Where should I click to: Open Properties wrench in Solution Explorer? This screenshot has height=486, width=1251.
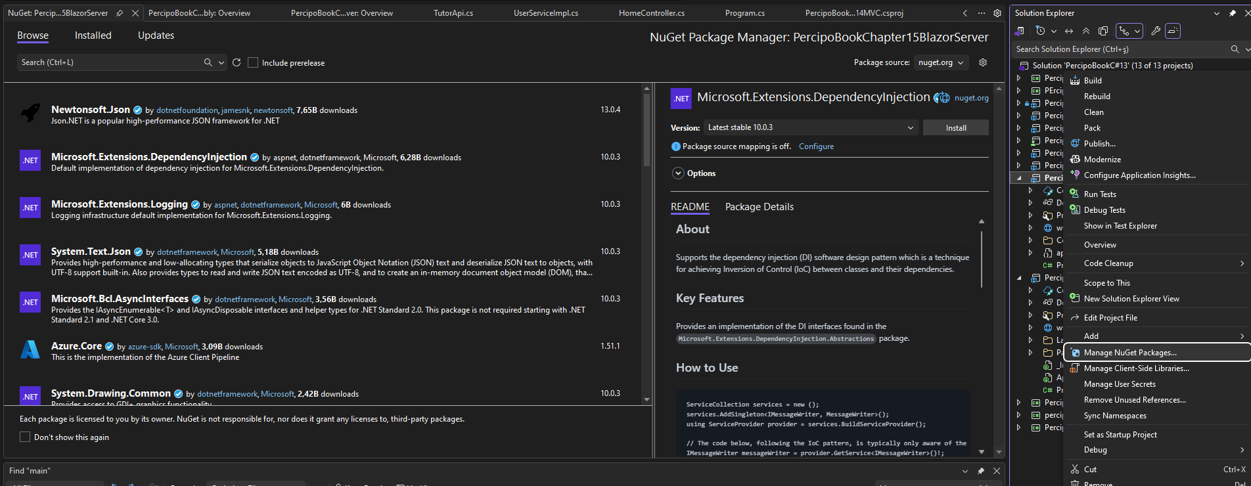pos(1156,31)
